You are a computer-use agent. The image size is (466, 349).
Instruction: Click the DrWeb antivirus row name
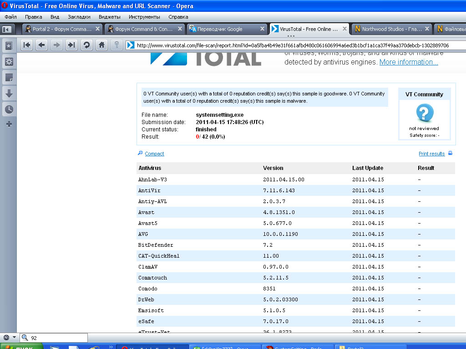[146, 299]
